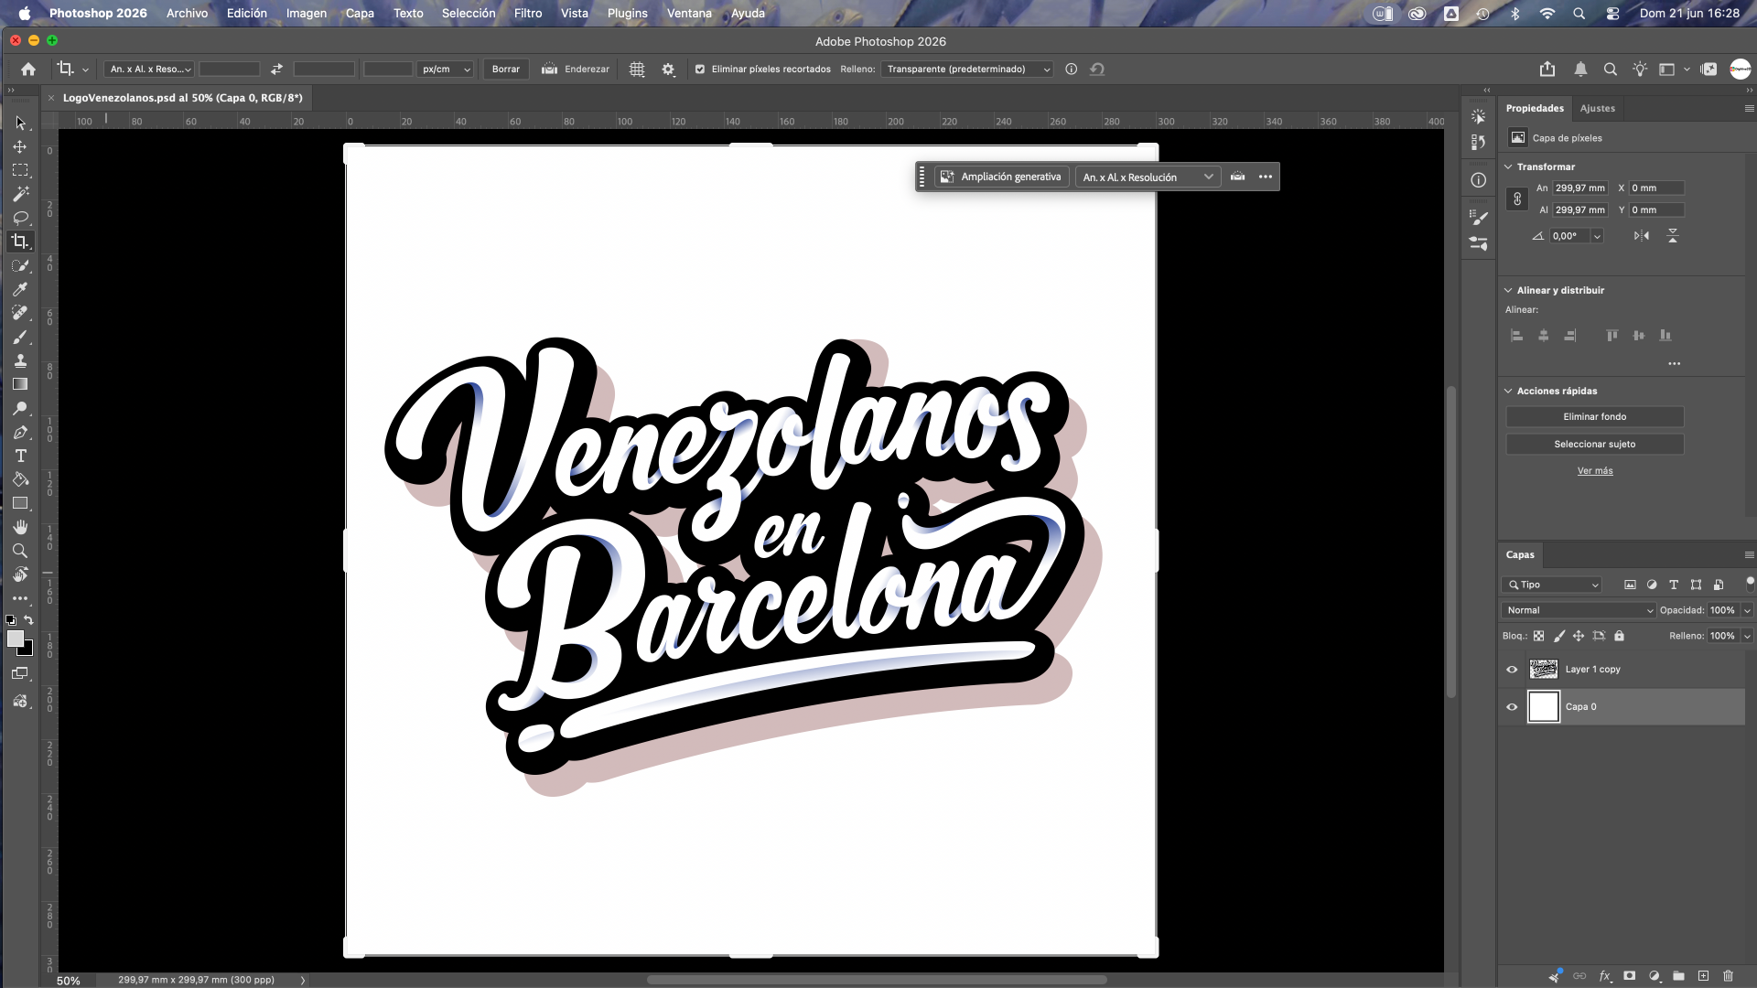The height and width of the screenshot is (988, 1757).
Task: Select the LogoVenezolanos.psd document tab
Action: pos(182,98)
